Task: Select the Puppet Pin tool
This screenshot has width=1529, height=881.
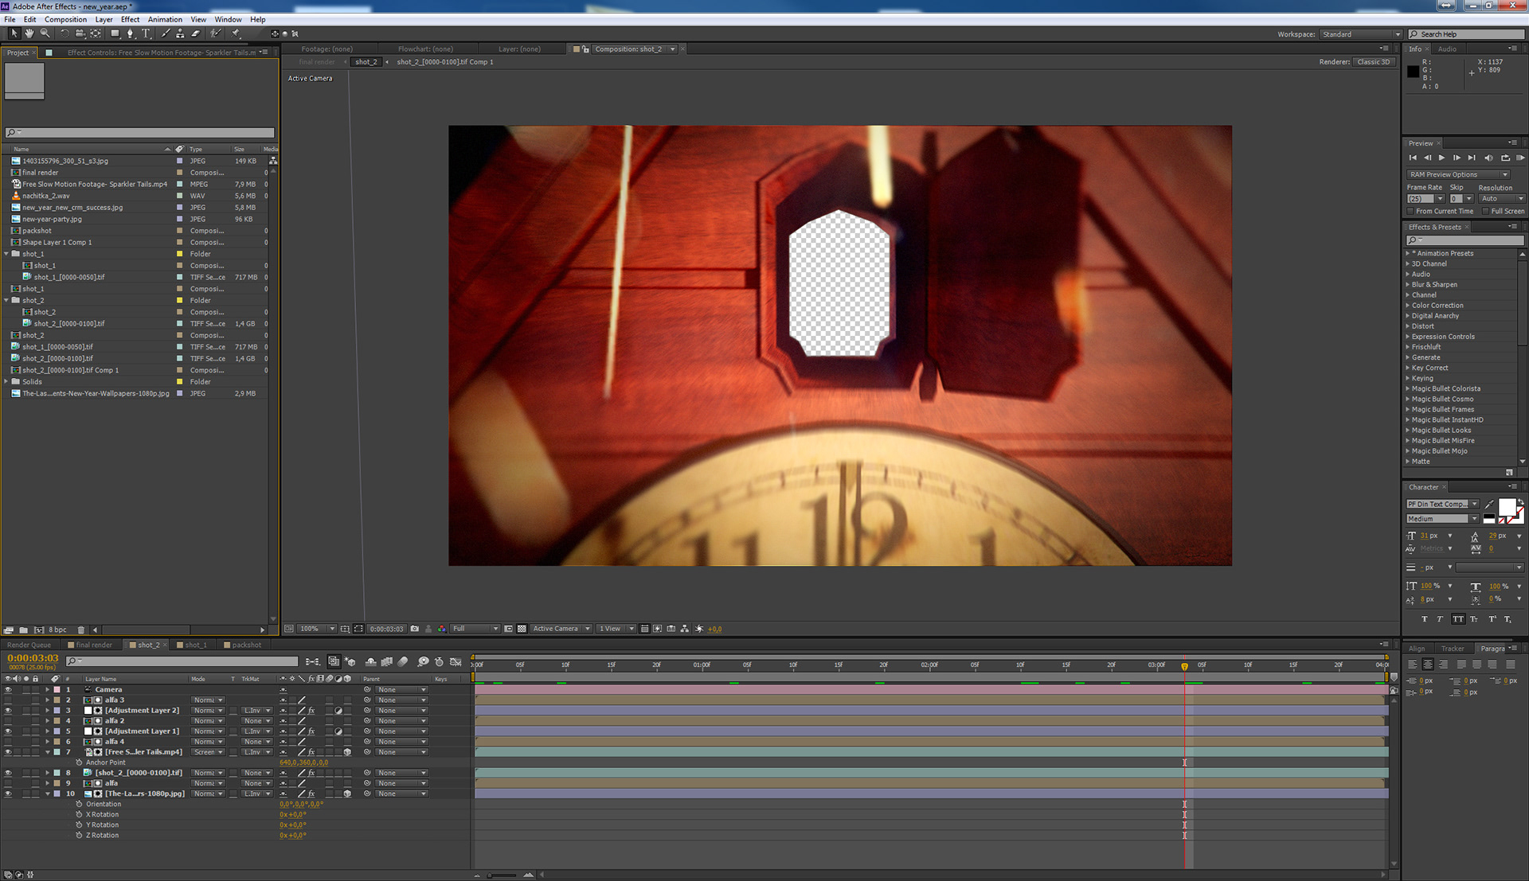Action: [236, 33]
